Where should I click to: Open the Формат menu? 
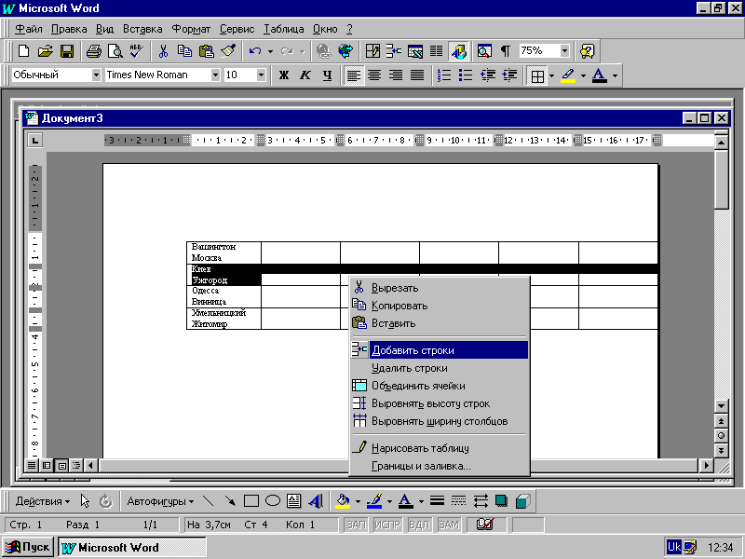click(191, 29)
